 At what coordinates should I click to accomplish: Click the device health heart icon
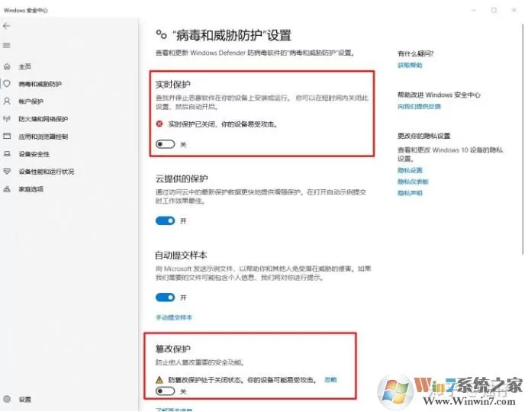pos(7,172)
